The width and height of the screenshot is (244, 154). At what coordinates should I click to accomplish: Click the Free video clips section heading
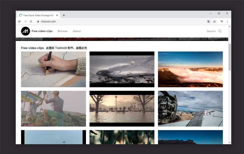(x=33, y=48)
